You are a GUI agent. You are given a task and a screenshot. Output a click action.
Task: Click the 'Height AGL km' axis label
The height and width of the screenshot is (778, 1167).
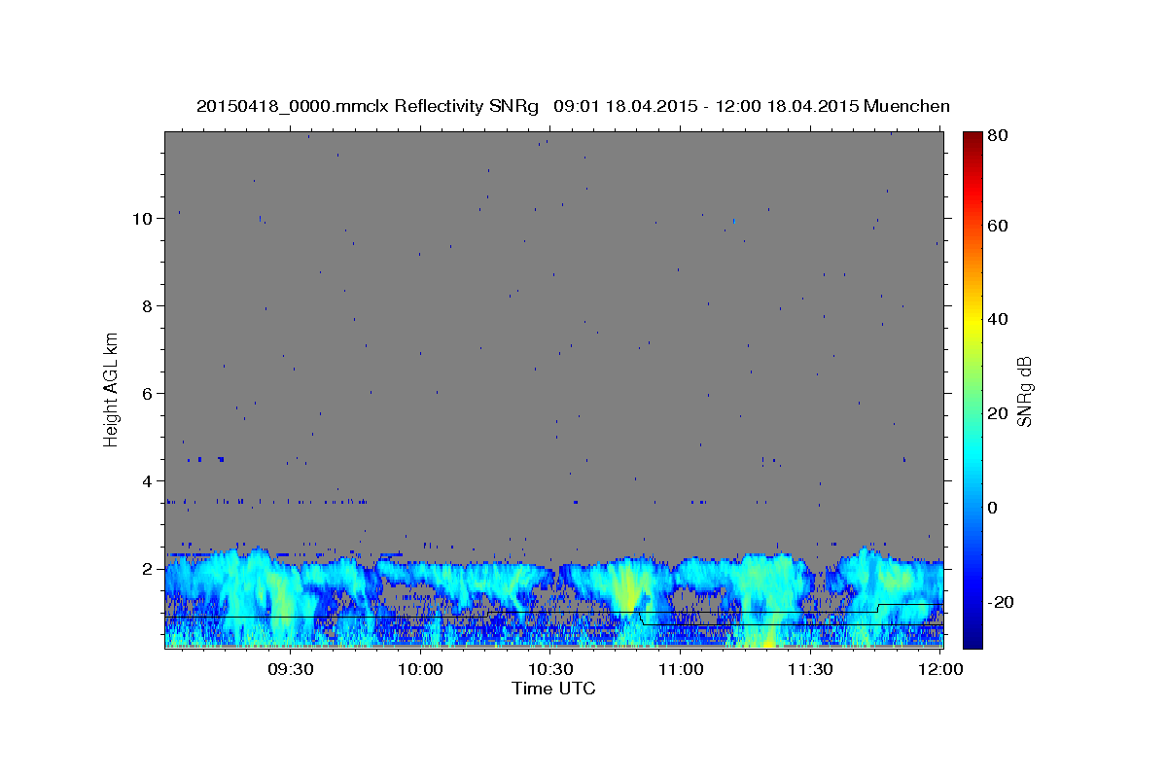112,389
